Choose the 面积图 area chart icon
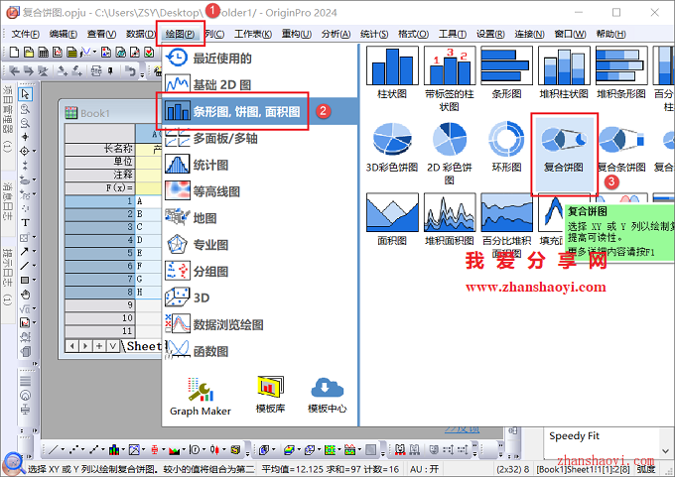 click(392, 212)
